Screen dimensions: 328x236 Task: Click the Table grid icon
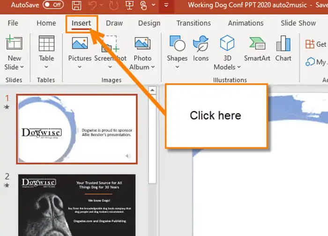coord(46,43)
